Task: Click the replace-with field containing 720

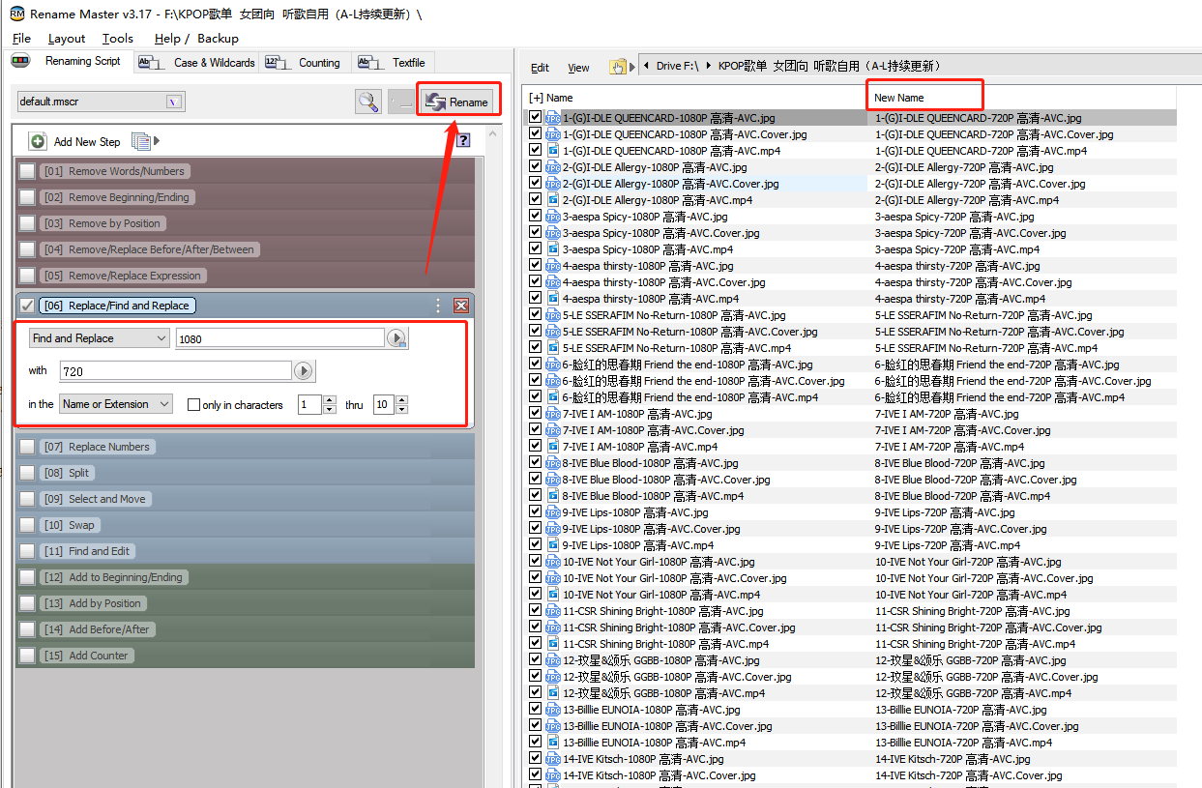Action: 175,371
